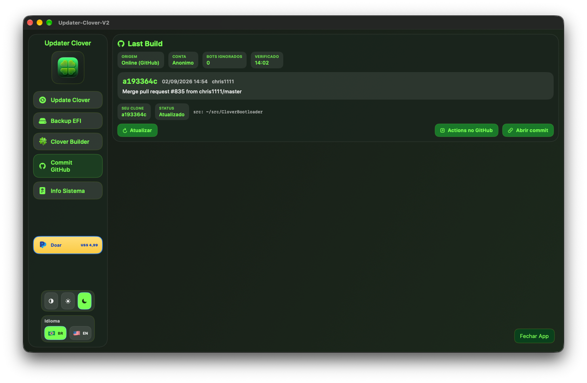Open the Clover Builder section
The height and width of the screenshot is (383, 587).
68,142
